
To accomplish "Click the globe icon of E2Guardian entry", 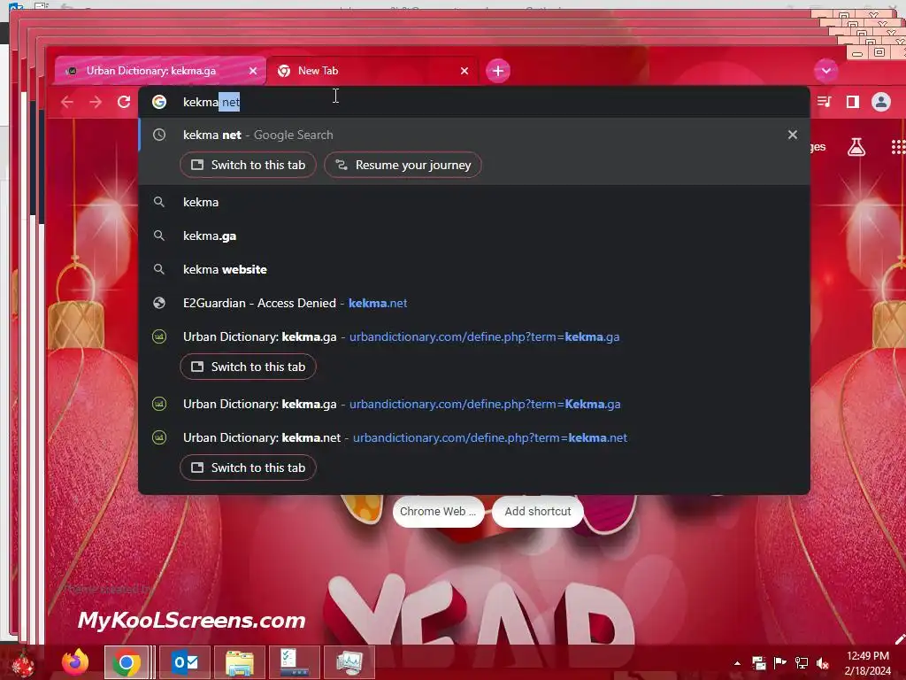I will tap(159, 303).
